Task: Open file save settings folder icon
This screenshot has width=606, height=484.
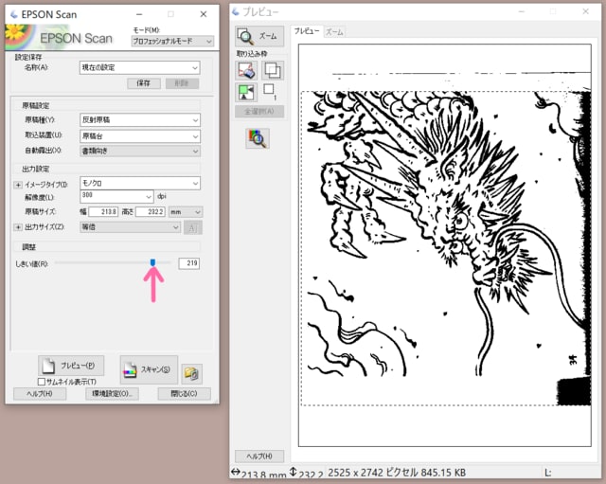Action: [192, 372]
